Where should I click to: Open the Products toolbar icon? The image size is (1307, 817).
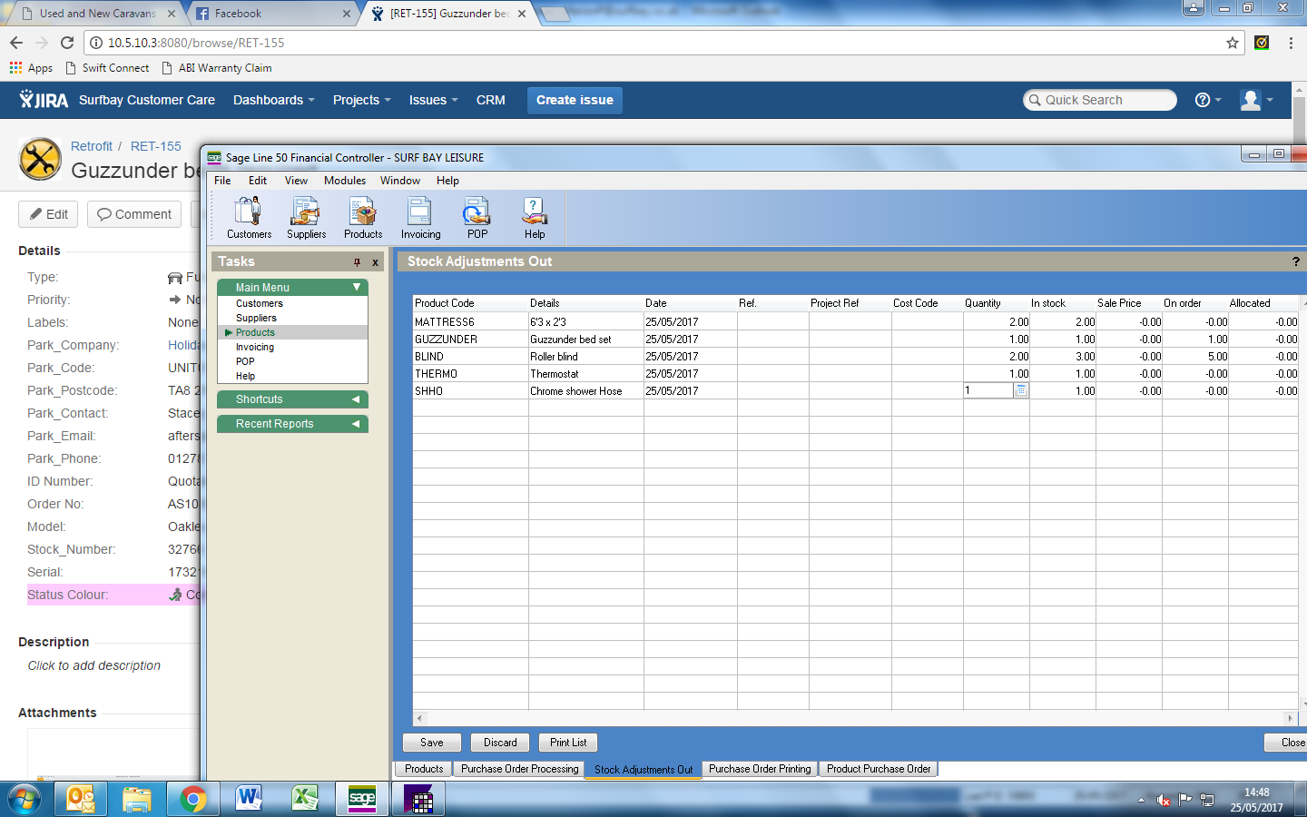(363, 218)
